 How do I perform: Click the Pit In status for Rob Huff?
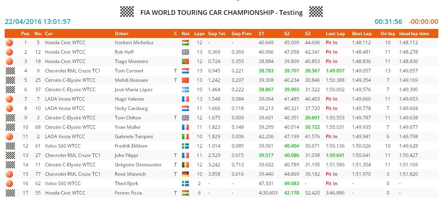[x=331, y=52]
